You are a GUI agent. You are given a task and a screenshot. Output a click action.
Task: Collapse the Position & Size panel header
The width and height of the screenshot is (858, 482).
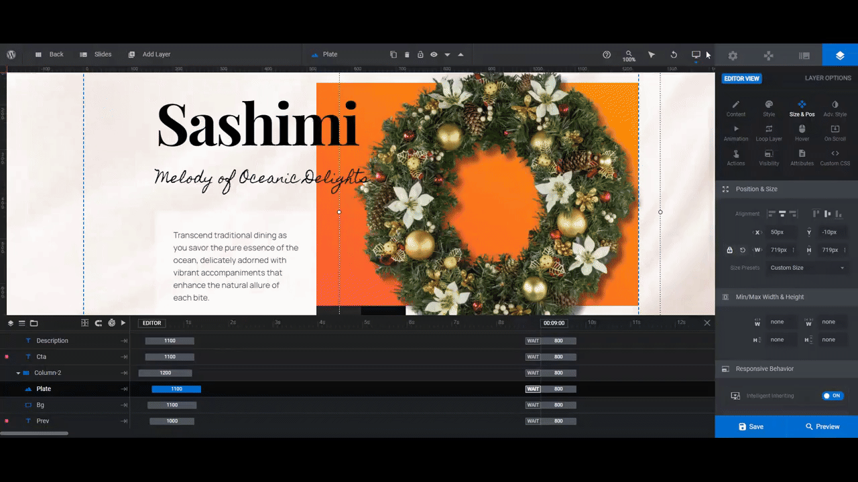(x=786, y=189)
